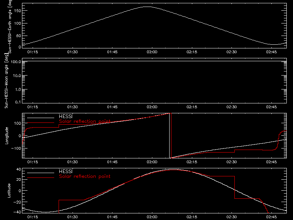Viewport: 293px width, 220px height.
Task: Click white HESSI legend line in Latitude plot
Action: [41, 173]
